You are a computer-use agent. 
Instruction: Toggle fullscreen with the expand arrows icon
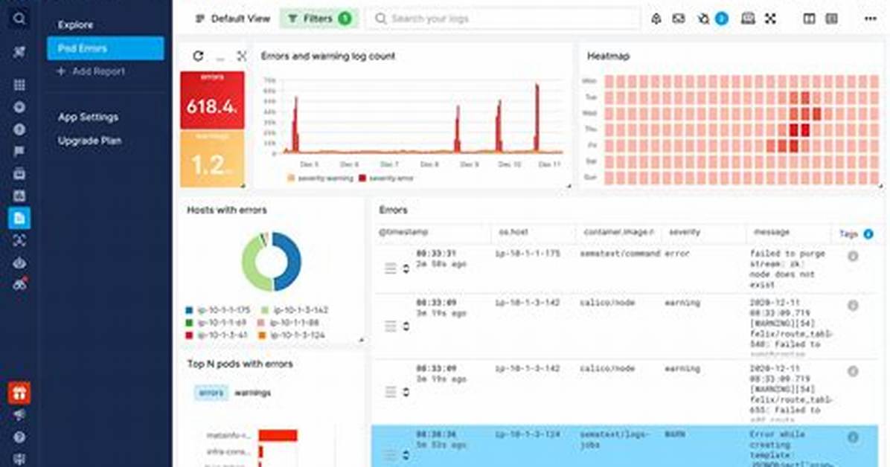click(769, 19)
